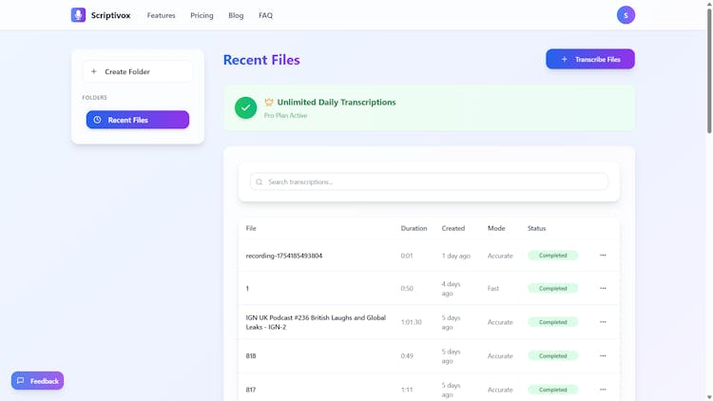This screenshot has height=401, width=713.
Task: Open three-dot menu for file named 1
Action: (x=603, y=288)
